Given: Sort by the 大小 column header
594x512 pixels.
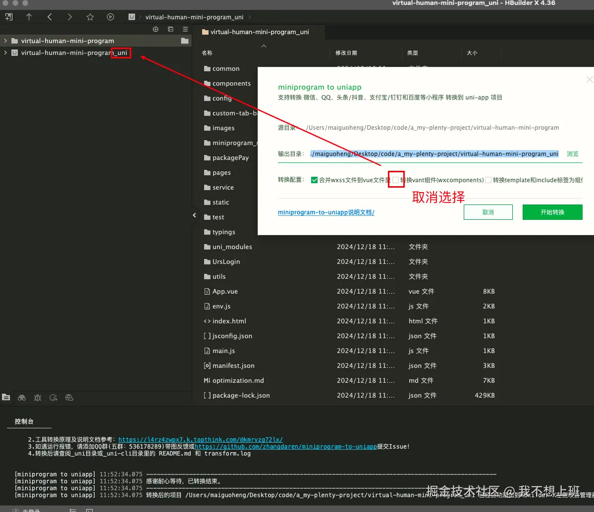Looking at the screenshot, I should (472, 53).
